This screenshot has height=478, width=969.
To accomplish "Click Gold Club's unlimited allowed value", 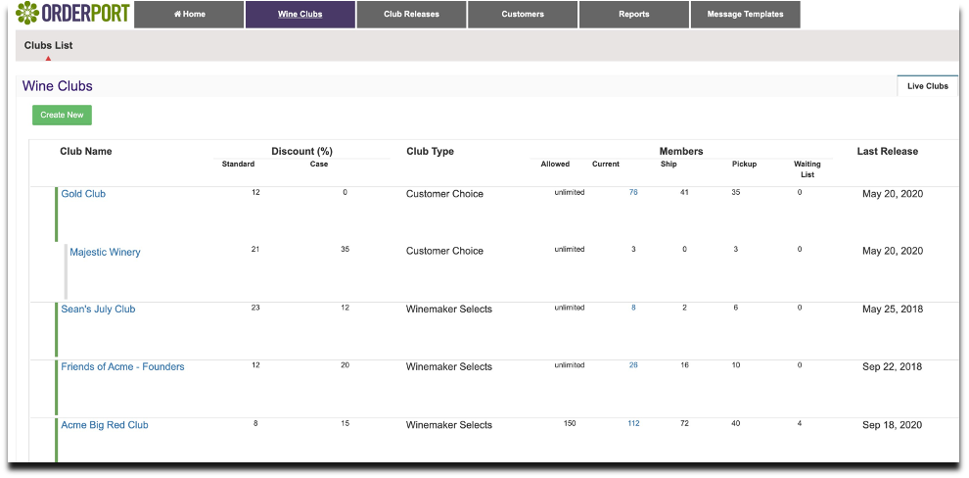I will 569,192.
